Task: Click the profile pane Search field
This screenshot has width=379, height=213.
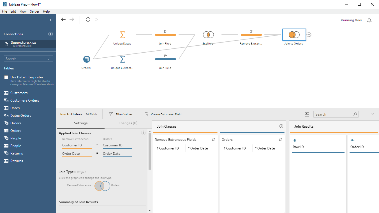Action: coord(336,114)
